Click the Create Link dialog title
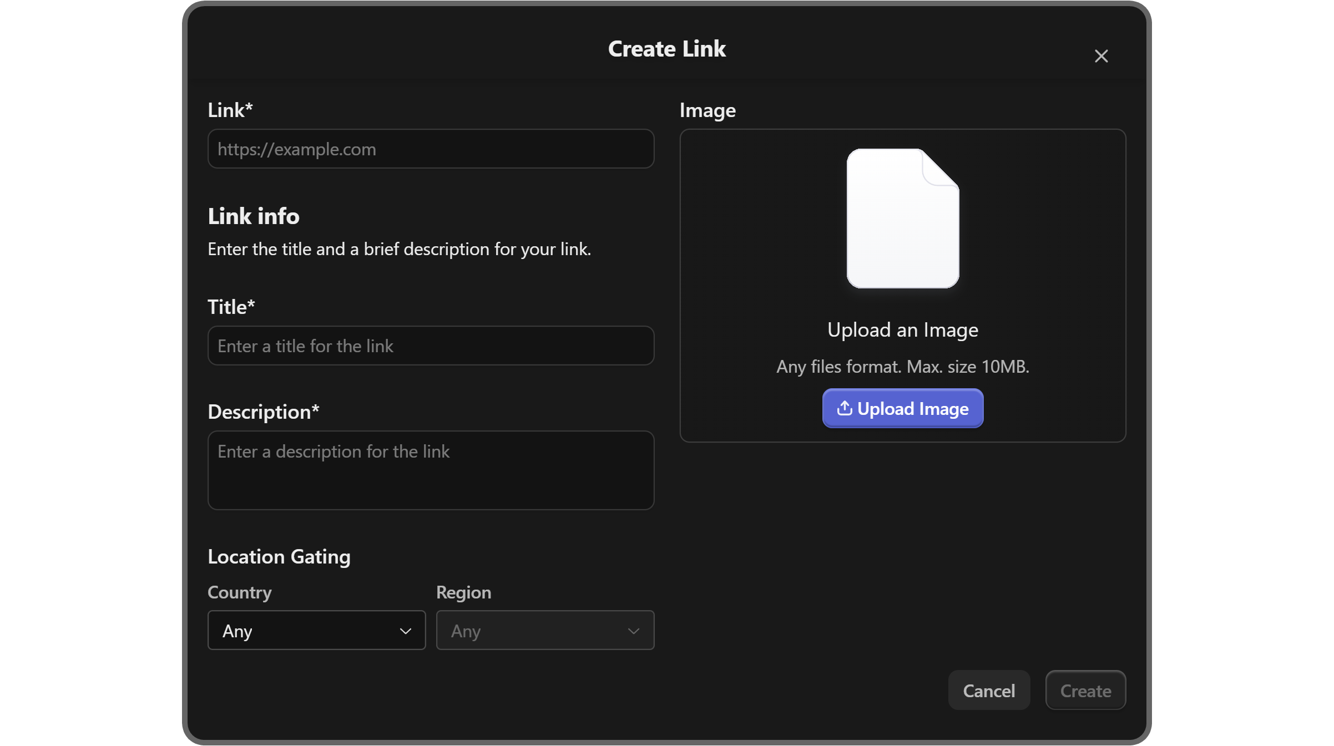The image size is (1334, 746). pyautogui.click(x=666, y=49)
